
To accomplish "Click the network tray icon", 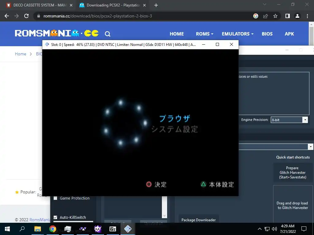I will coord(267,229).
